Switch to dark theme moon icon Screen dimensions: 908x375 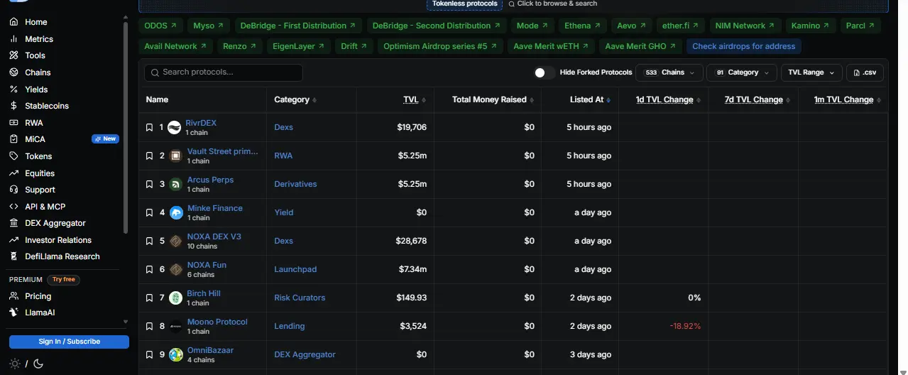pos(38,364)
